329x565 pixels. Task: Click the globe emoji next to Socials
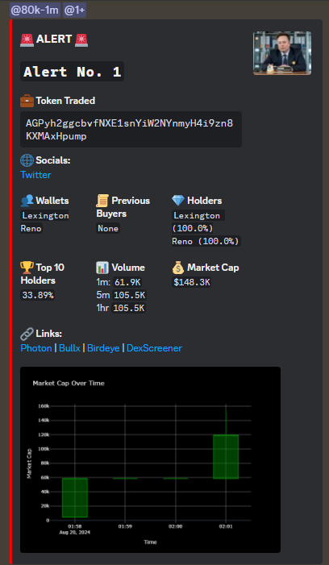pos(27,160)
